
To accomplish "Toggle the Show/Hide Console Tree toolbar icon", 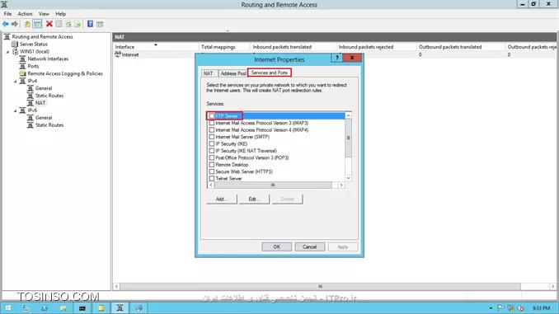I will [37, 24].
